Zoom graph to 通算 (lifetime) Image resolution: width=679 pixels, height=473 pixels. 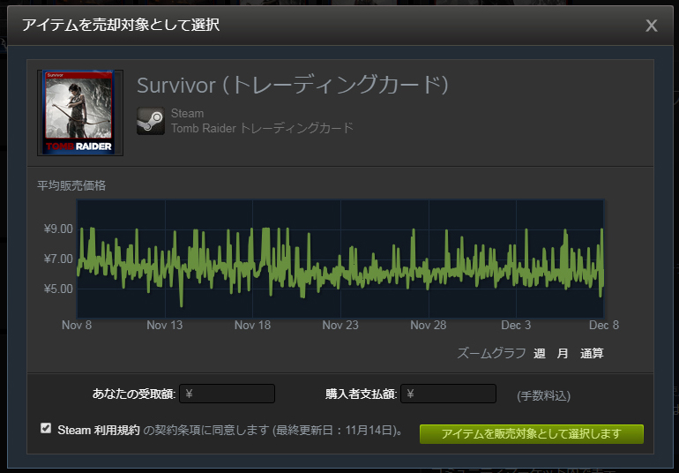coord(592,353)
